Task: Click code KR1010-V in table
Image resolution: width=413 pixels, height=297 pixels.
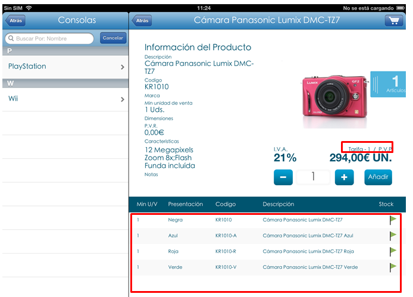Action: tap(226, 267)
